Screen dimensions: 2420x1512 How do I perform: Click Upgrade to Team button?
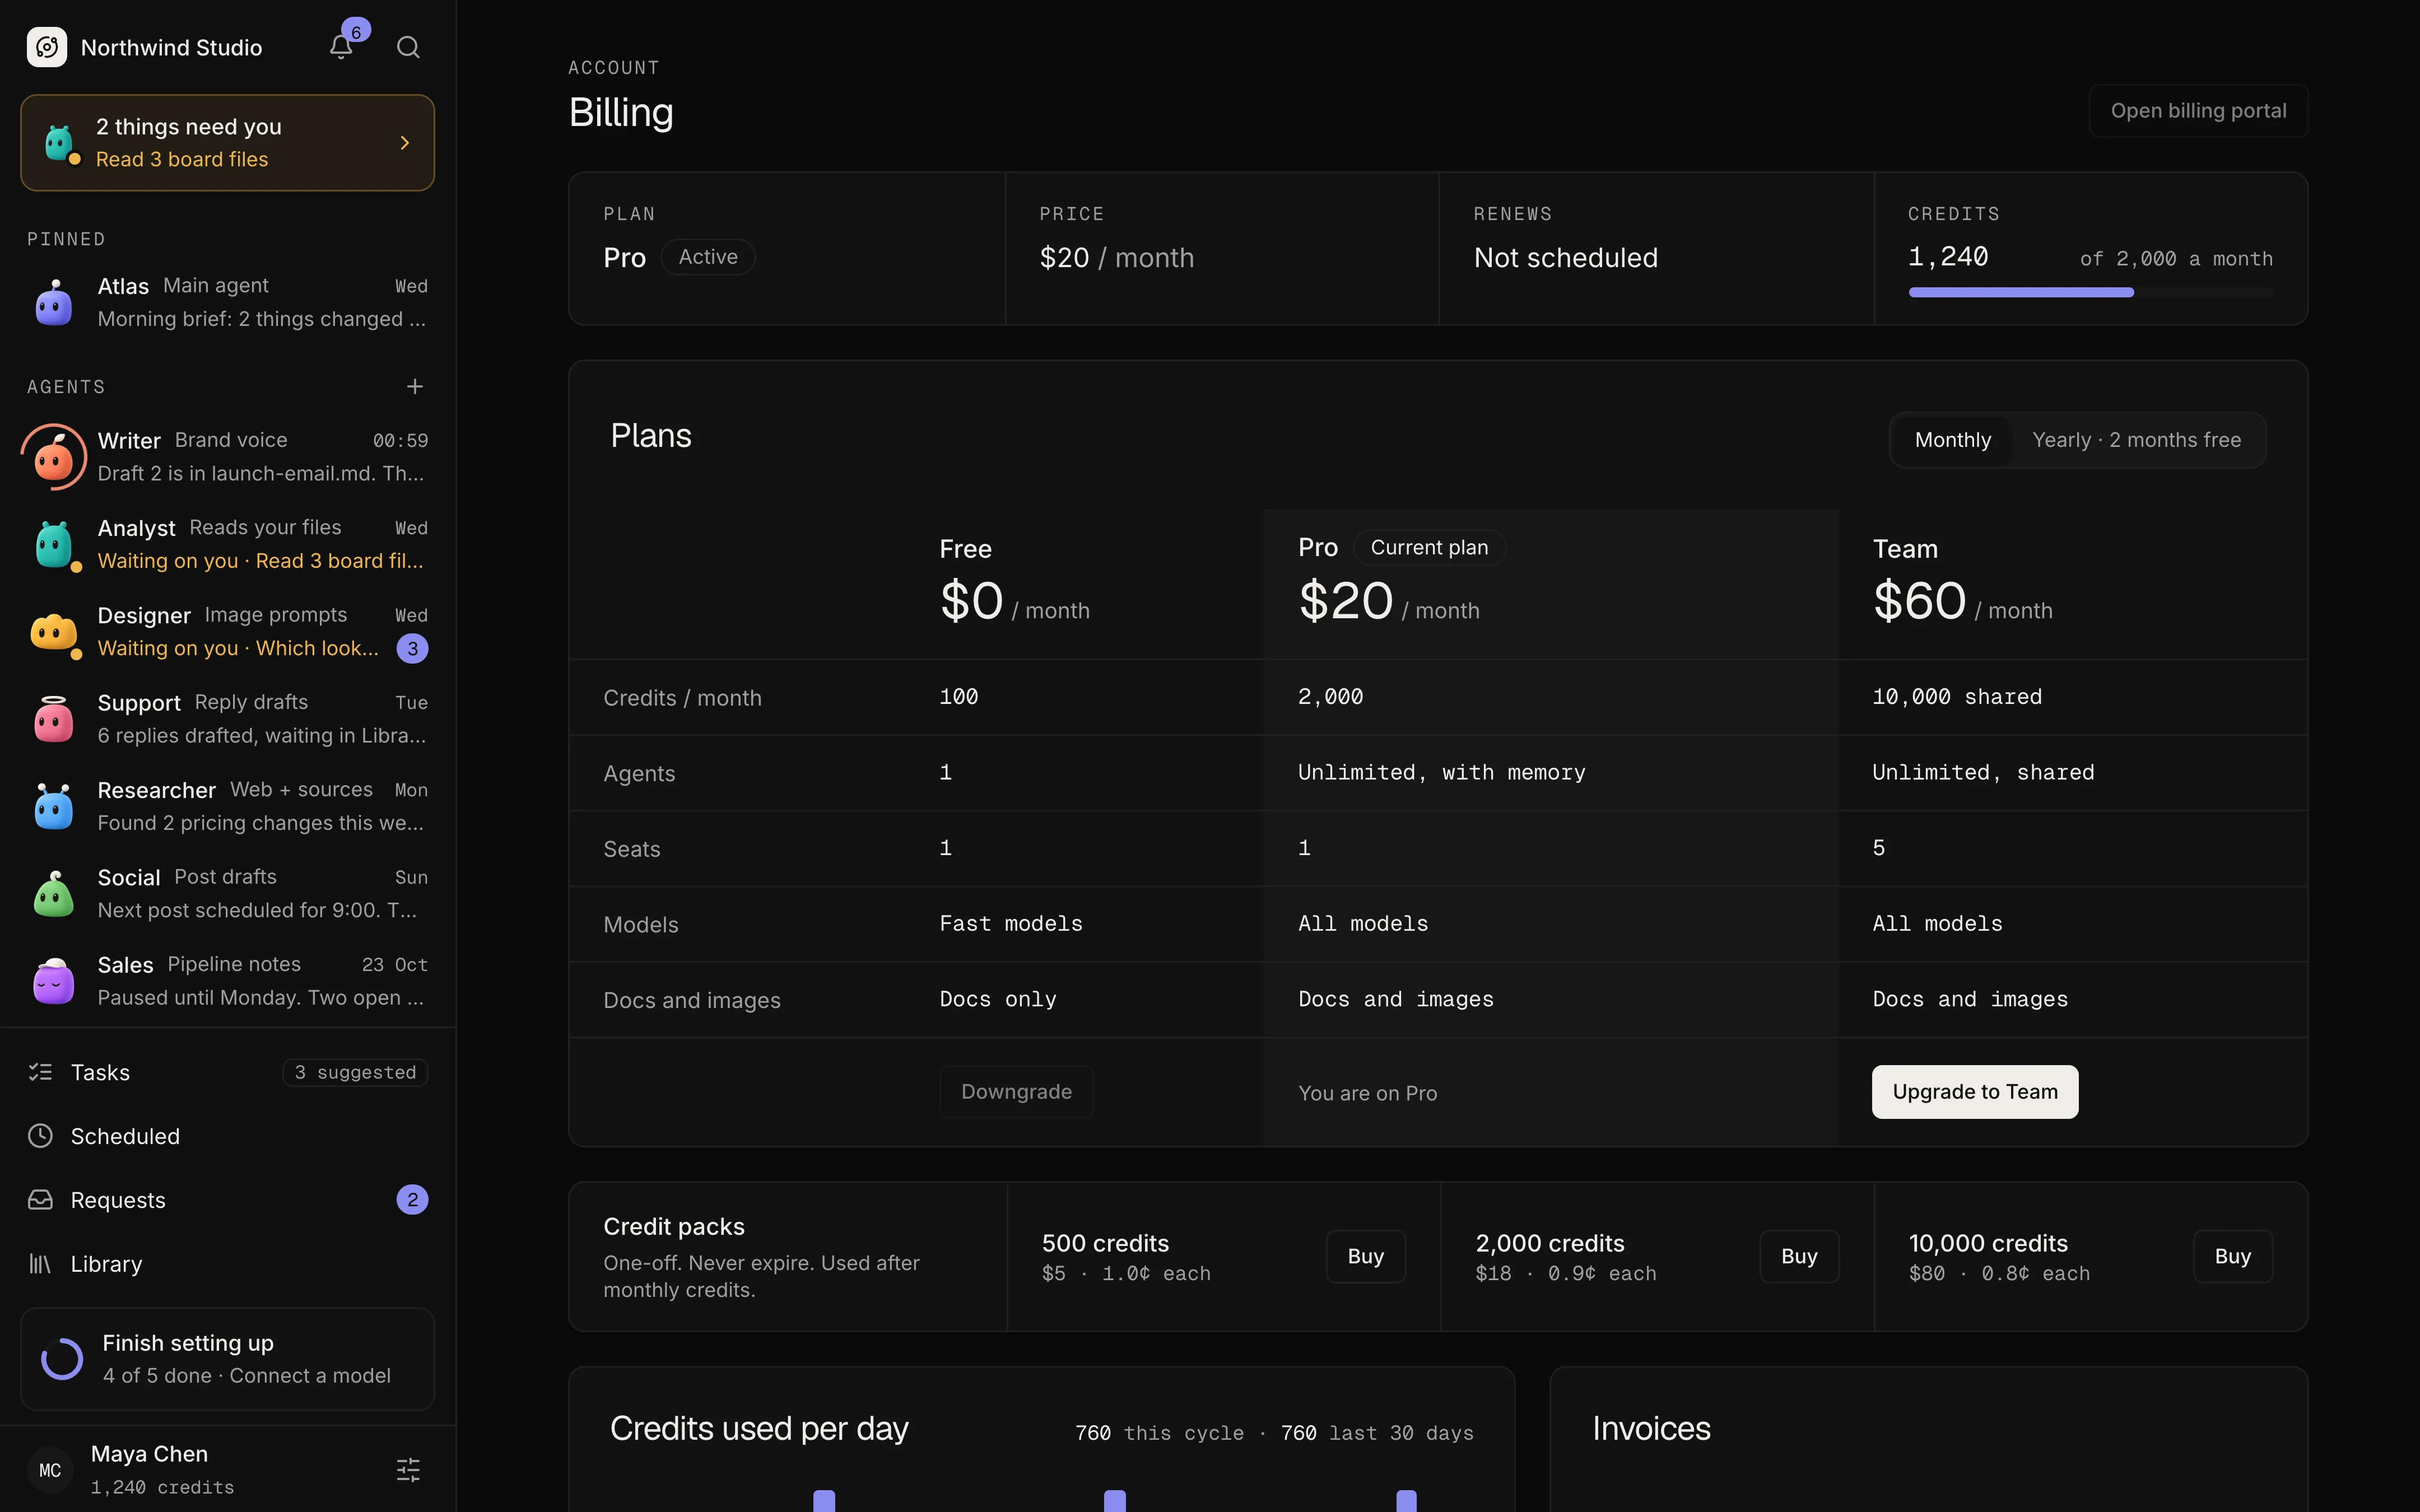point(1974,1092)
